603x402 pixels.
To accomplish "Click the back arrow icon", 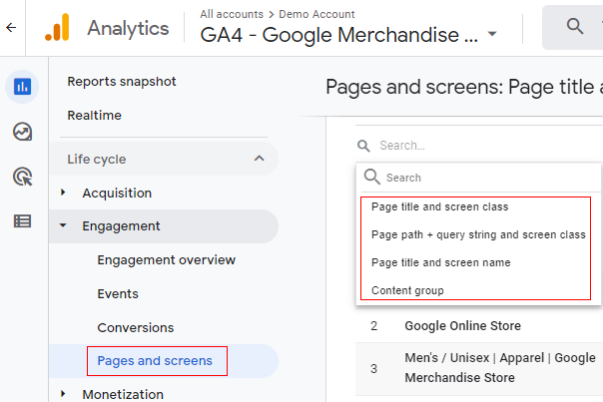I will click(11, 28).
